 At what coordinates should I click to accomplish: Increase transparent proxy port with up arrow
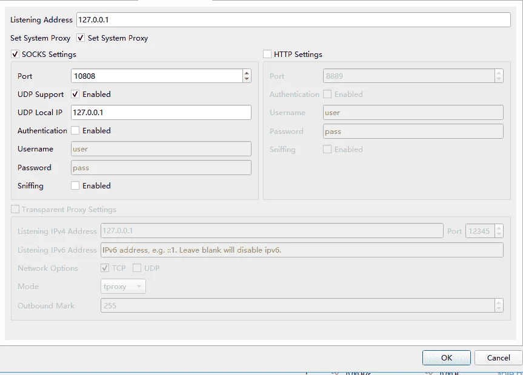[499, 228]
